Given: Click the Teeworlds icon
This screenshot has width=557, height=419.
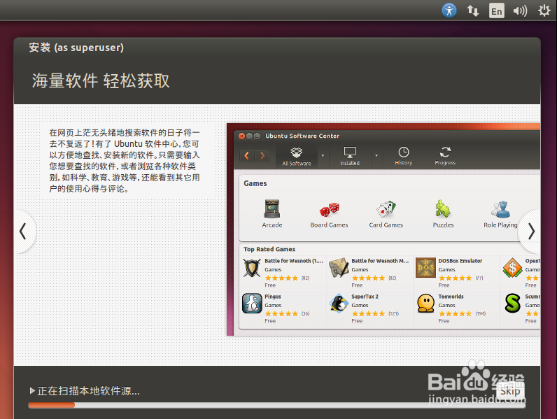Looking at the screenshot, I should click(425, 304).
